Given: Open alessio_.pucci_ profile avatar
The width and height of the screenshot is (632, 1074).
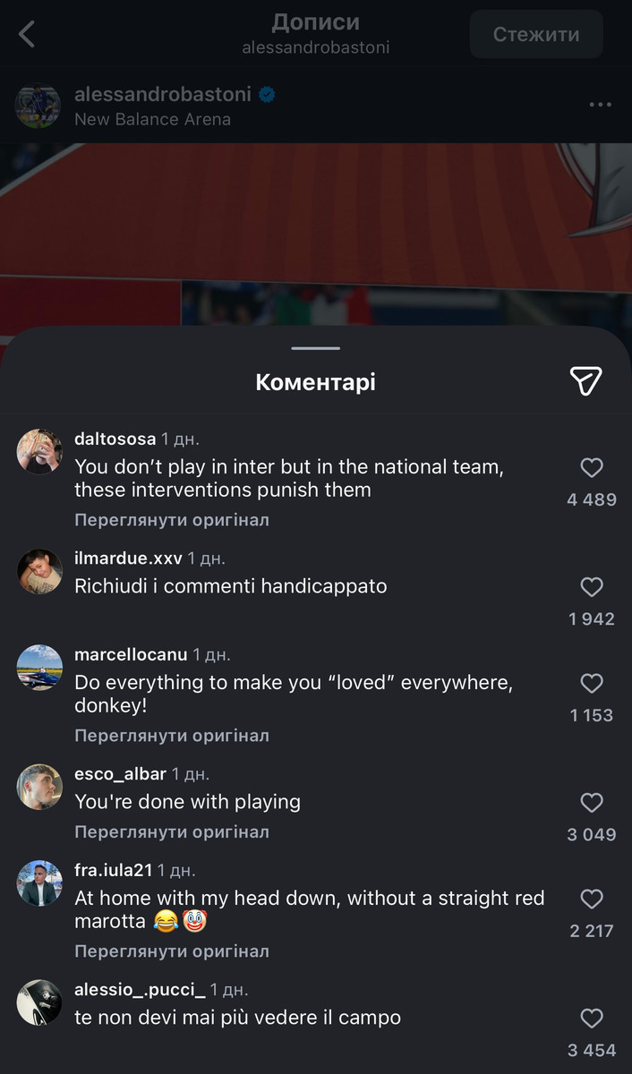Looking at the screenshot, I should coord(39,1002).
